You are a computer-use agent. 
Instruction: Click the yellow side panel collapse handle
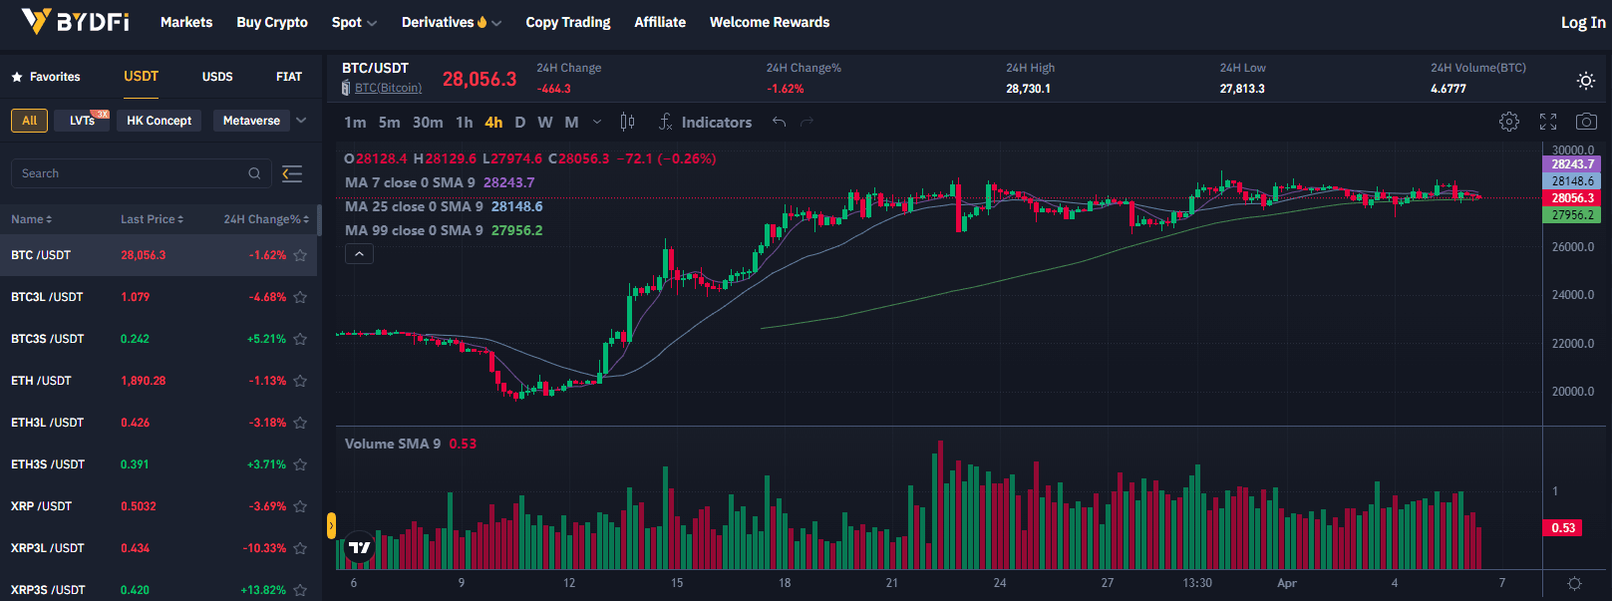click(x=331, y=525)
